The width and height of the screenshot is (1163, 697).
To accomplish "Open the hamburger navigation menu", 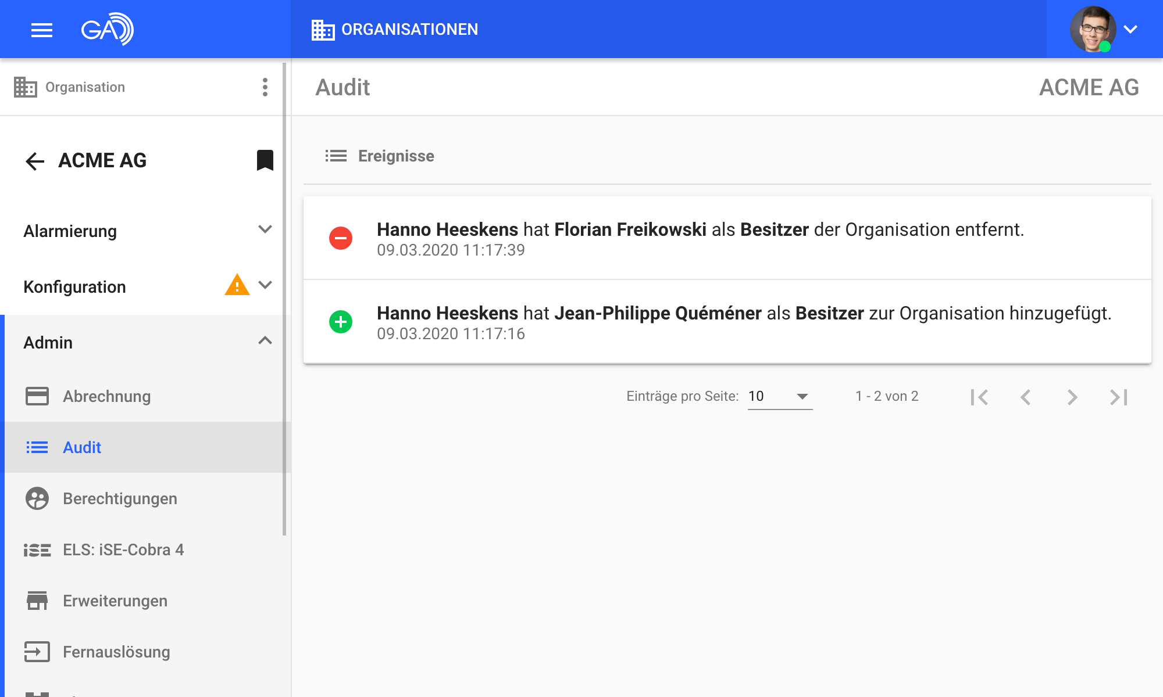I will (x=42, y=30).
